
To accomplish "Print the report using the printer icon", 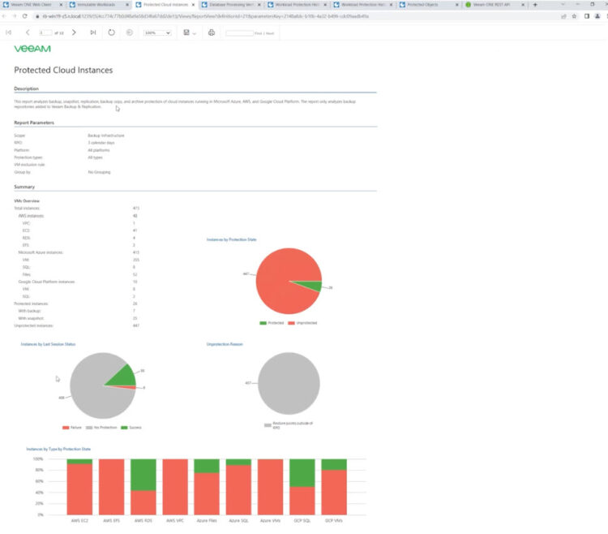I will pyautogui.click(x=212, y=32).
